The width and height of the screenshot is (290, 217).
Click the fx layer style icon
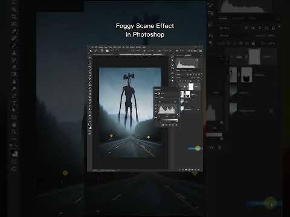(182, 169)
